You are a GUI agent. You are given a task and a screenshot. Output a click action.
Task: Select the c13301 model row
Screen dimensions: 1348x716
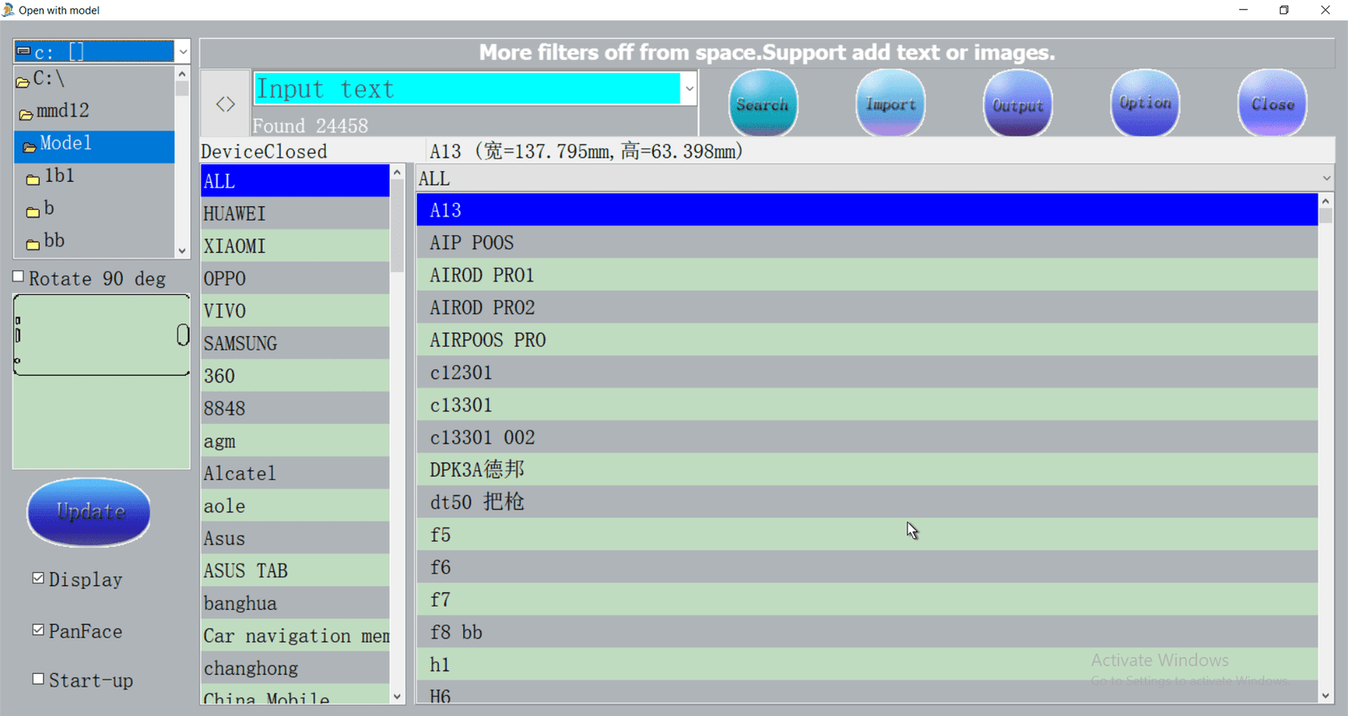[x=867, y=404]
